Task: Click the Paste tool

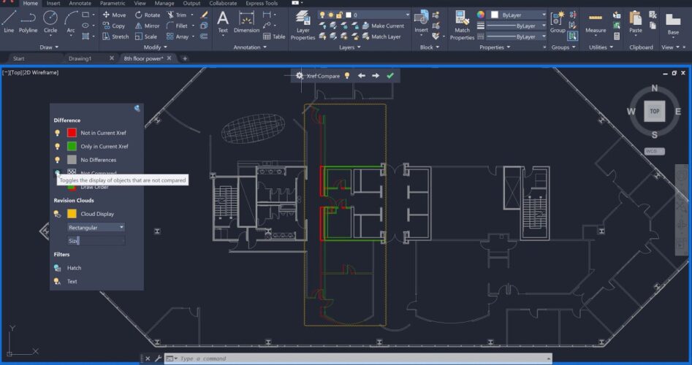Action: (636, 22)
